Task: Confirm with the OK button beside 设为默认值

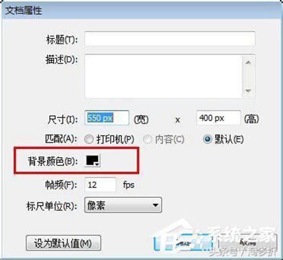Action: tap(183, 243)
